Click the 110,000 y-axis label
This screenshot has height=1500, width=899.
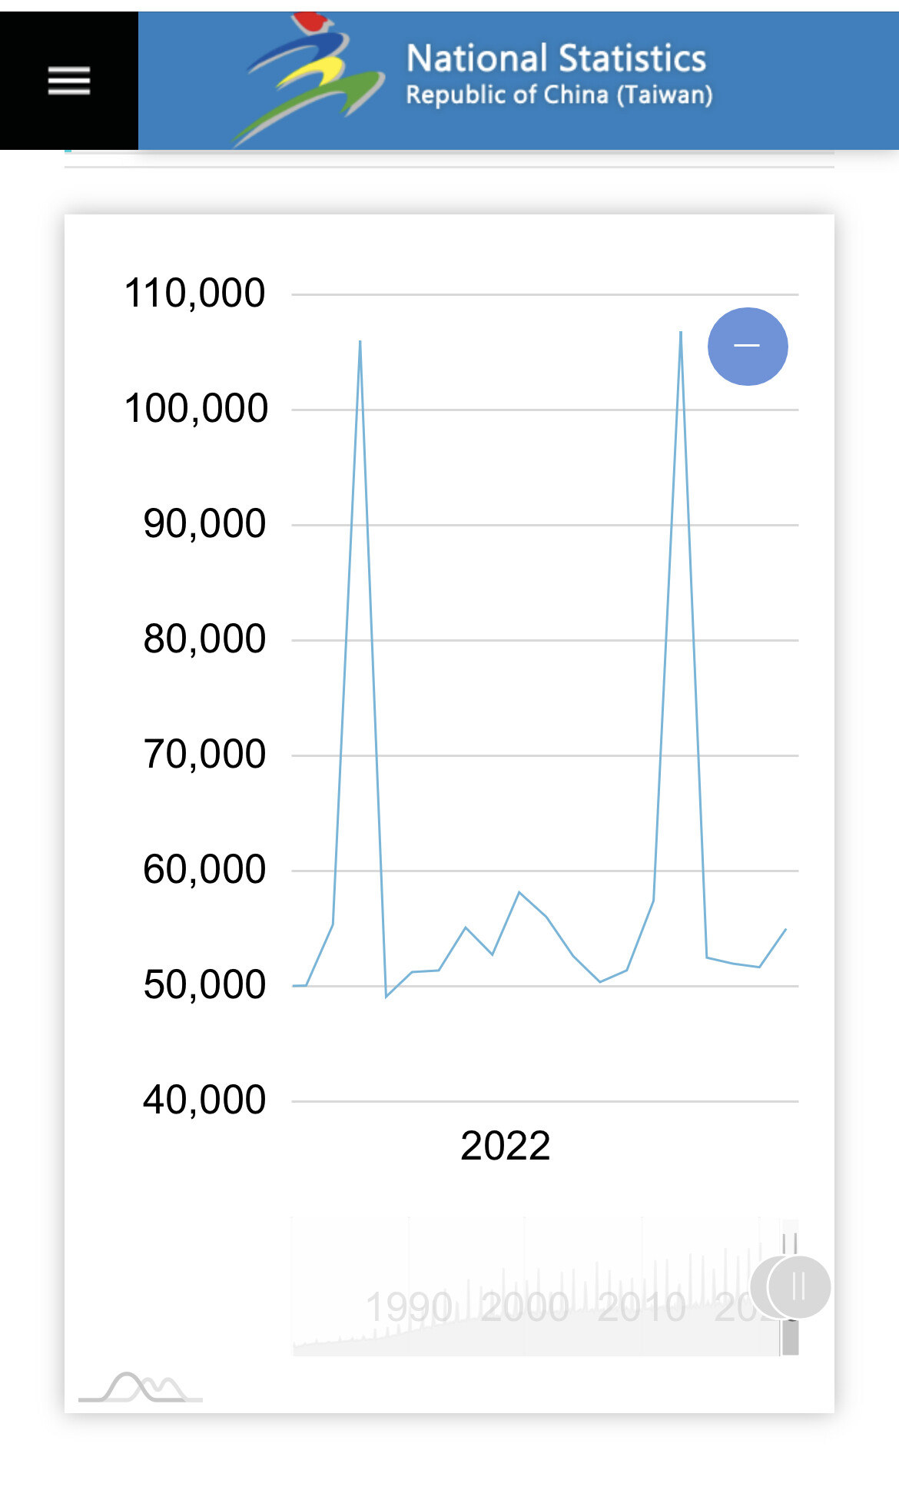[194, 294]
